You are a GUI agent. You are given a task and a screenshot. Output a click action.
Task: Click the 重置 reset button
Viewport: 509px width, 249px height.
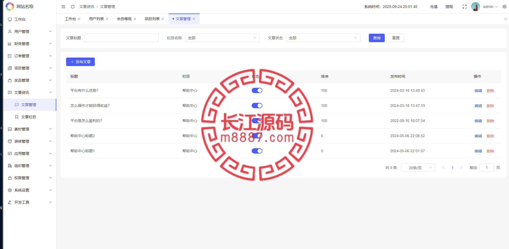tap(396, 38)
